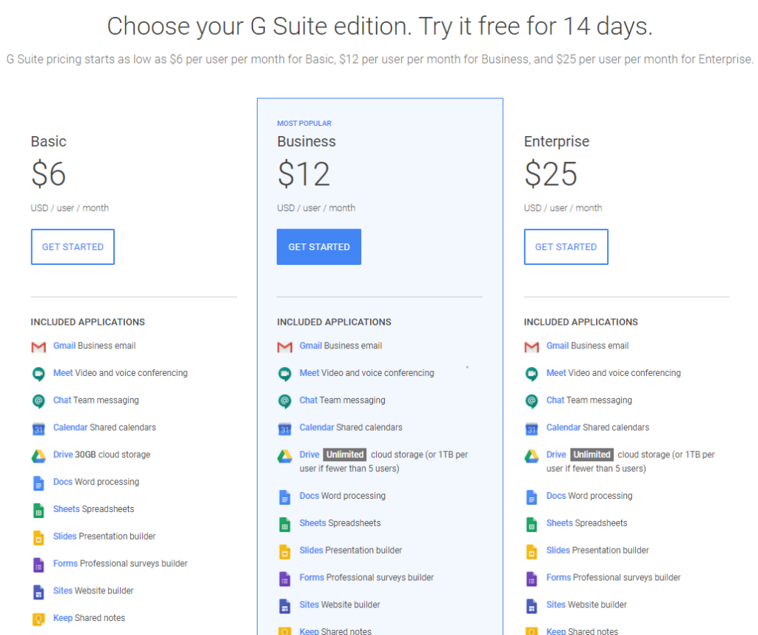Click the Forms icon in the Business plan
Viewport: 758px width, 635px height.
pos(285,579)
